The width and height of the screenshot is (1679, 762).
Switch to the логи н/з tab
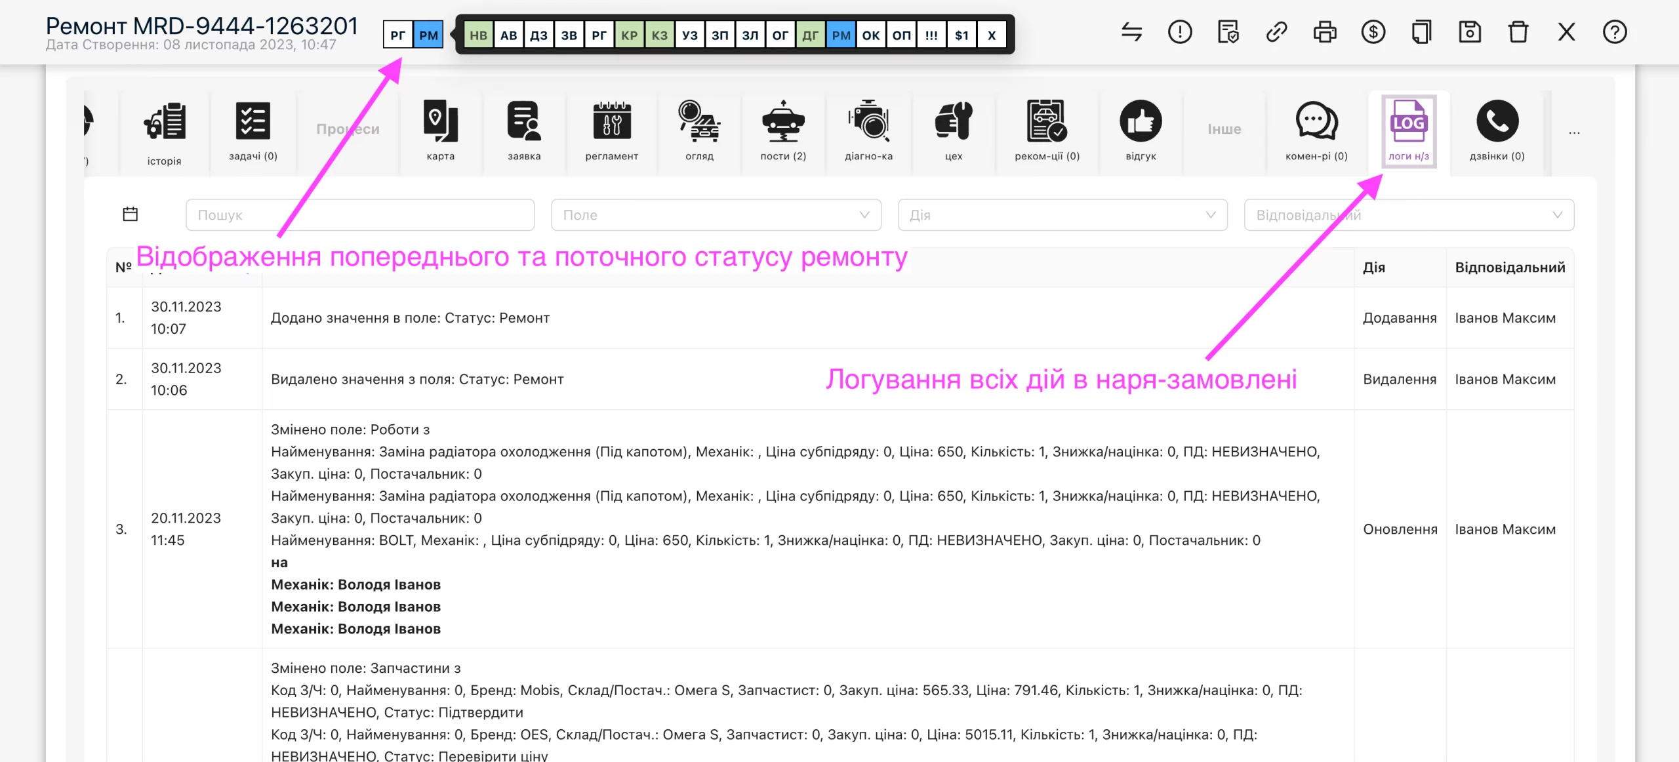1409,130
